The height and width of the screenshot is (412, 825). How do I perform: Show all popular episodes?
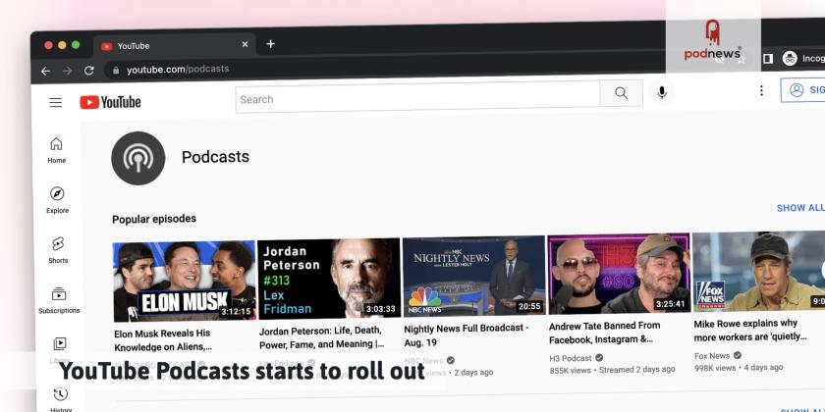800,208
